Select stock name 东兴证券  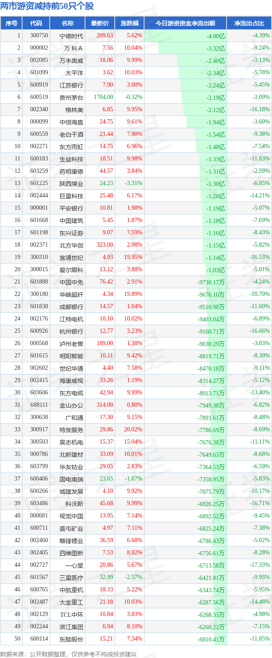(x=72, y=233)
